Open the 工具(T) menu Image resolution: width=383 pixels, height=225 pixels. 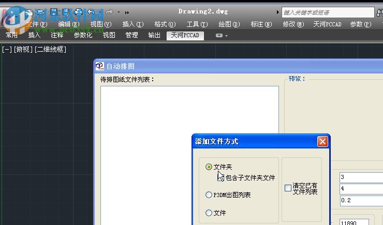[x=197, y=24]
